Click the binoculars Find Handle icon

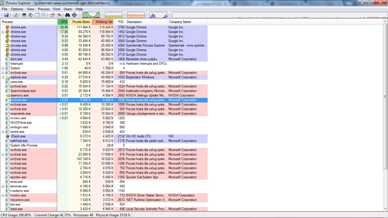(x=68, y=15)
